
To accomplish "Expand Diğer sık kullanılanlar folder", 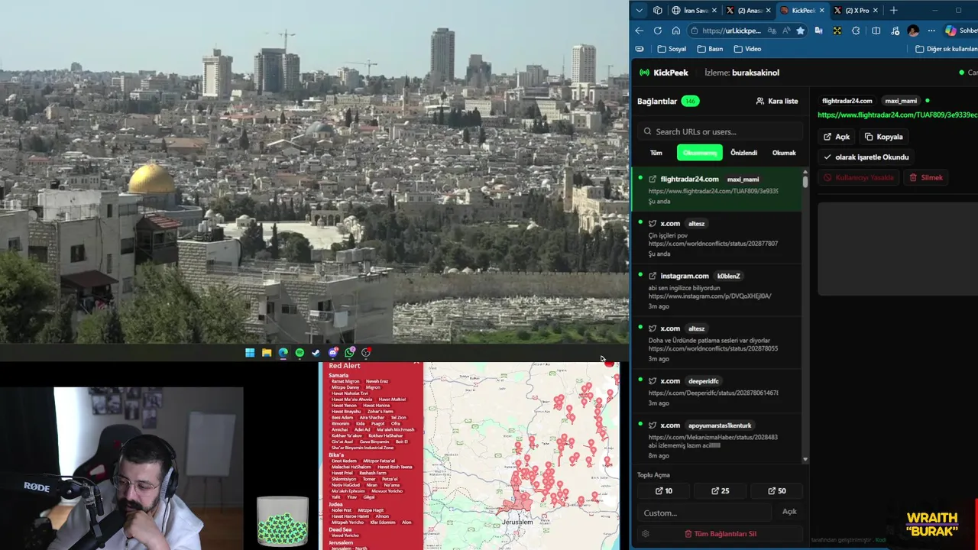I will 946,49.
